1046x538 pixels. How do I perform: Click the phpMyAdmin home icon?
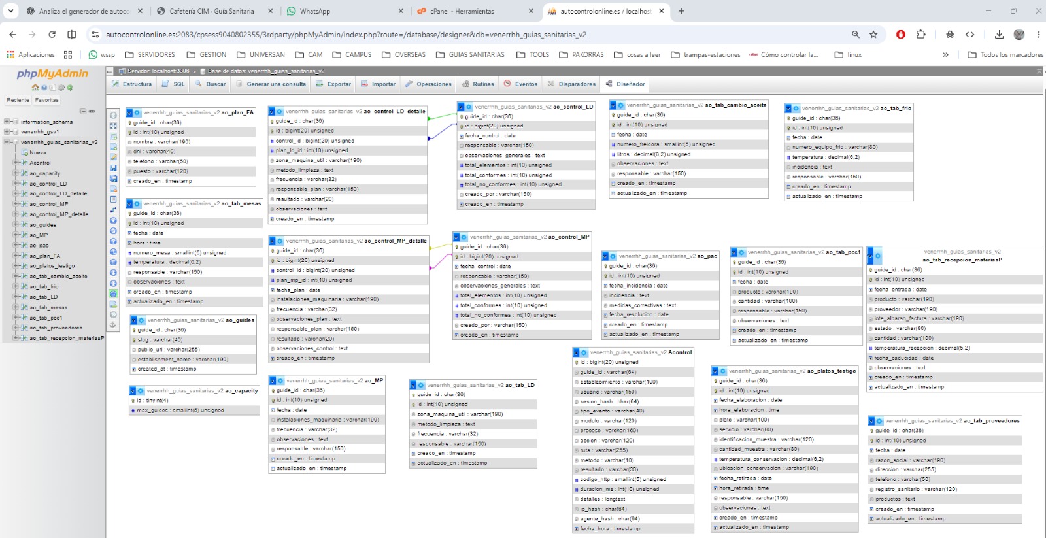coord(35,87)
